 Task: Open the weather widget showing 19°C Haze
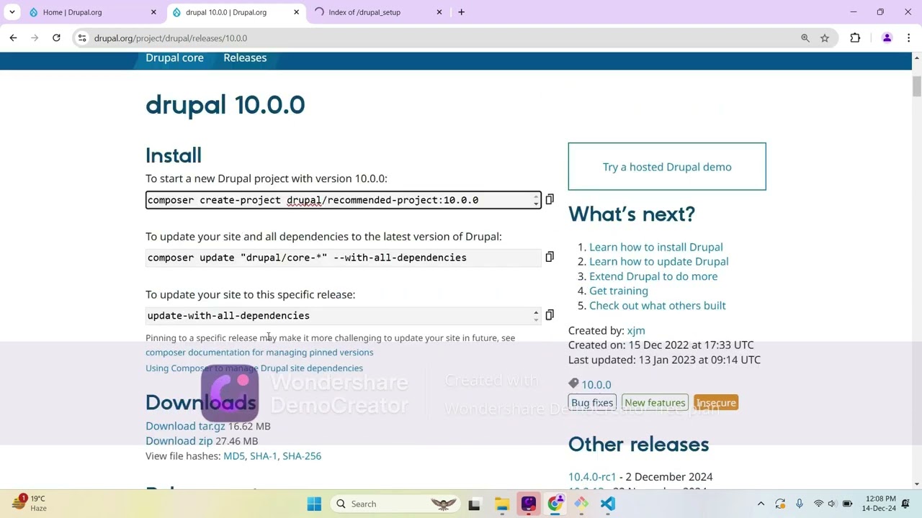[30, 503]
